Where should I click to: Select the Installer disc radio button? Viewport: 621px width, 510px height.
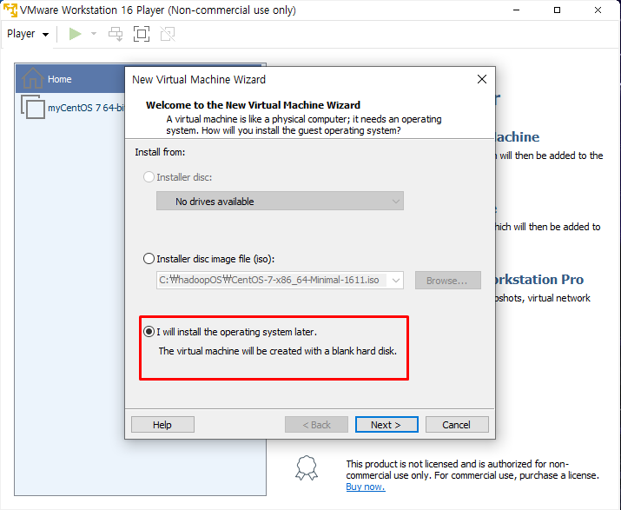tap(149, 177)
